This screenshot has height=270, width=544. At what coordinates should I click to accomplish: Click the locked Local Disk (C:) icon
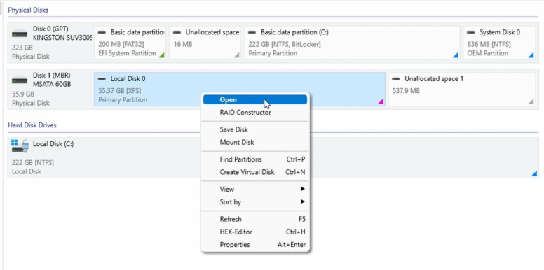[20, 146]
